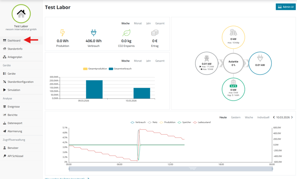Click the coin stack Ertrag icon

pos(155,33)
